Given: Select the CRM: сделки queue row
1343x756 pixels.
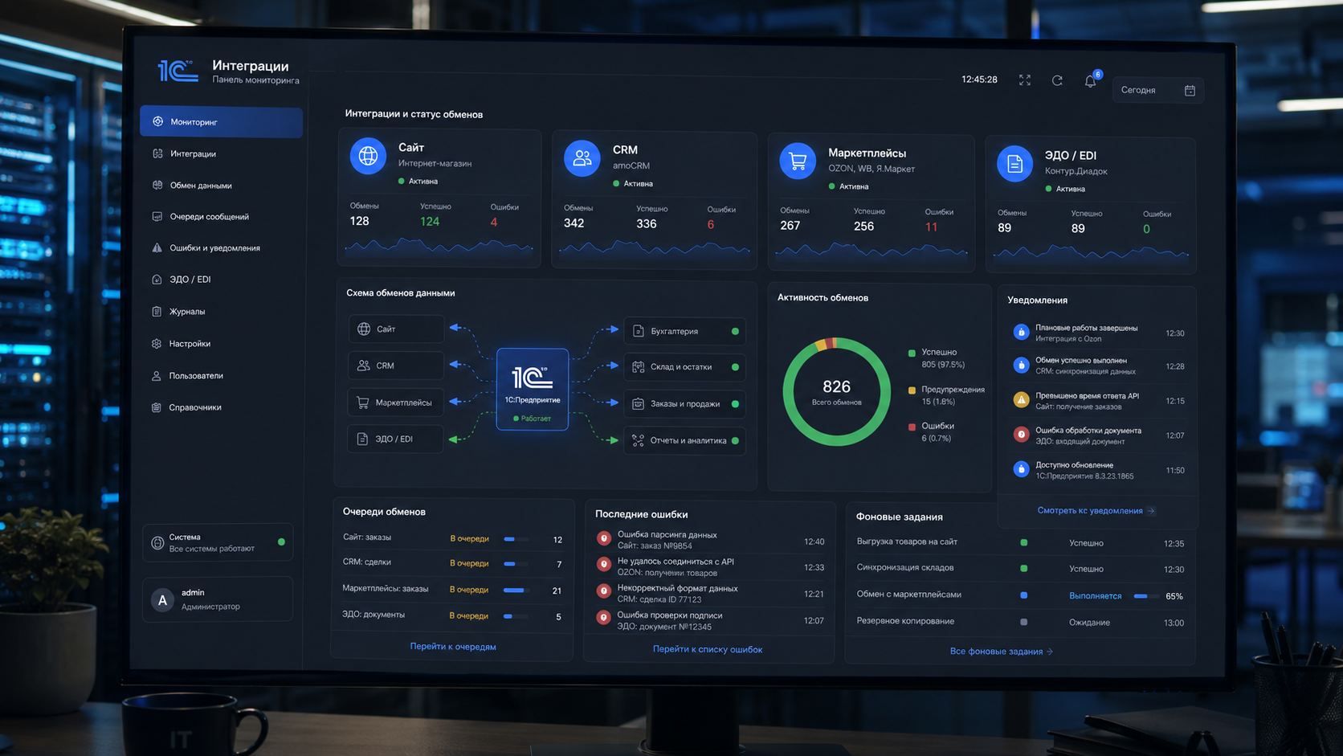Looking at the screenshot, I should click(x=452, y=563).
